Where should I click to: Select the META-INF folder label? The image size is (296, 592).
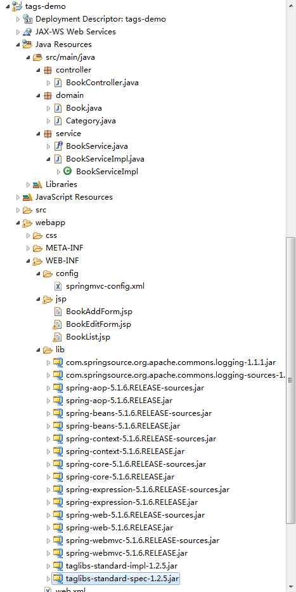point(64,248)
